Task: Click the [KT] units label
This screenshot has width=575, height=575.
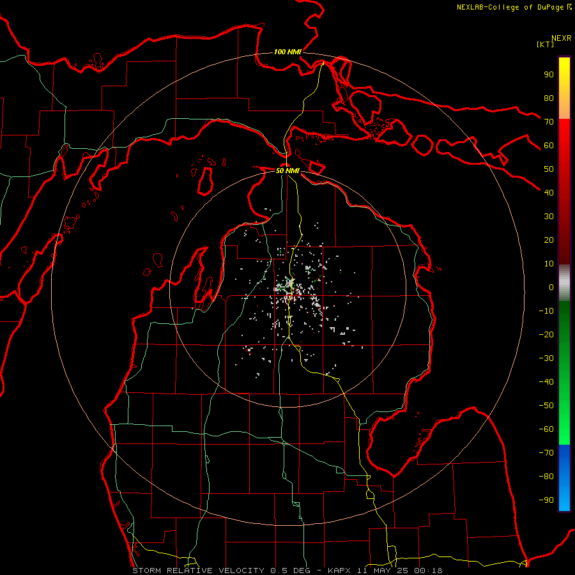Action: point(546,44)
